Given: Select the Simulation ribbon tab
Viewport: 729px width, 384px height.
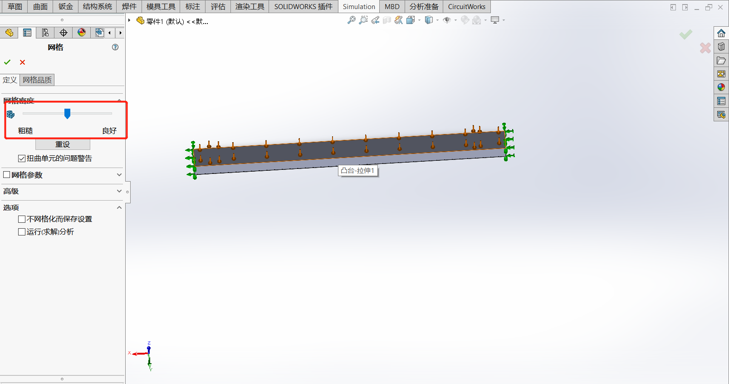Looking at the screenshot, I should [x=359, y=6].
